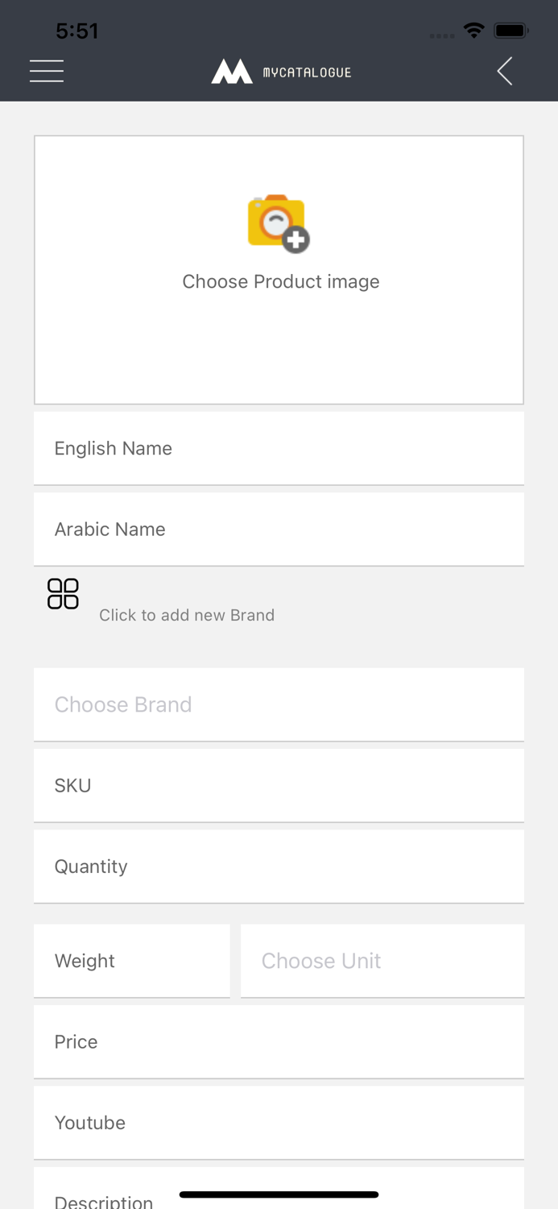Click the Arabic Name field
Image resolution: width=558 pixels, height=1209 pixels.
[279, 529]
